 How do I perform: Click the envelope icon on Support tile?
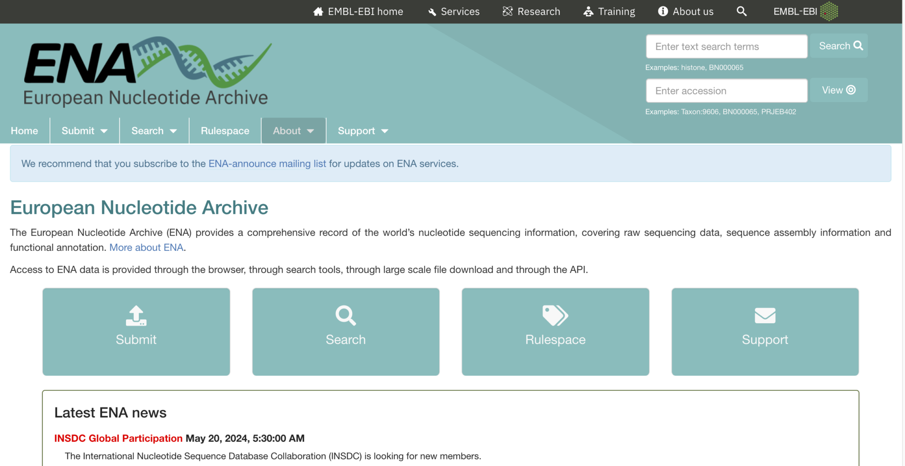(765, 315)
